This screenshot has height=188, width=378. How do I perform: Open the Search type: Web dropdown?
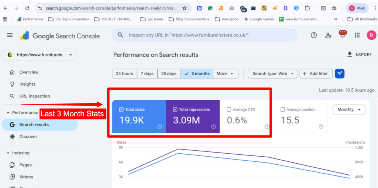(x=273, y=74)
